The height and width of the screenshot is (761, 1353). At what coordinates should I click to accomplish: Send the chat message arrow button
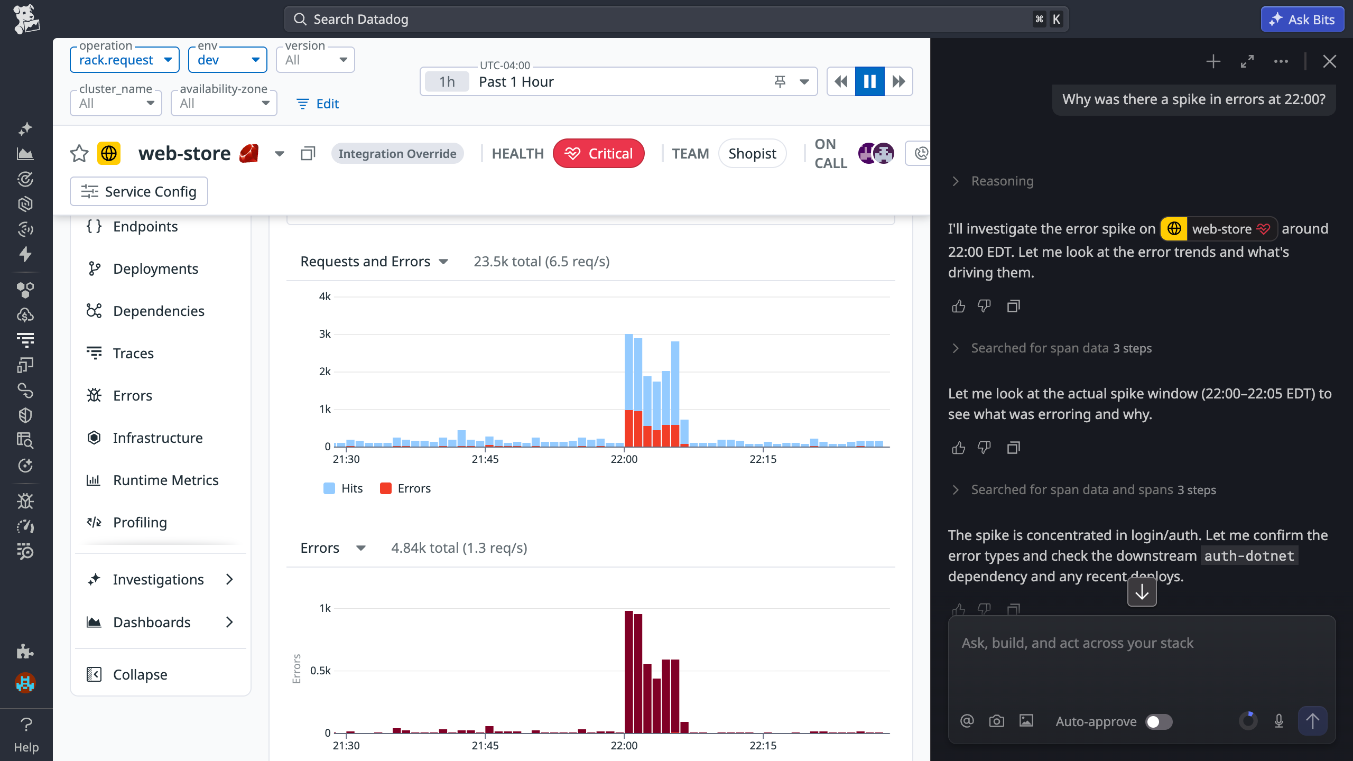pyautogui.click(x=1313, y=721)
